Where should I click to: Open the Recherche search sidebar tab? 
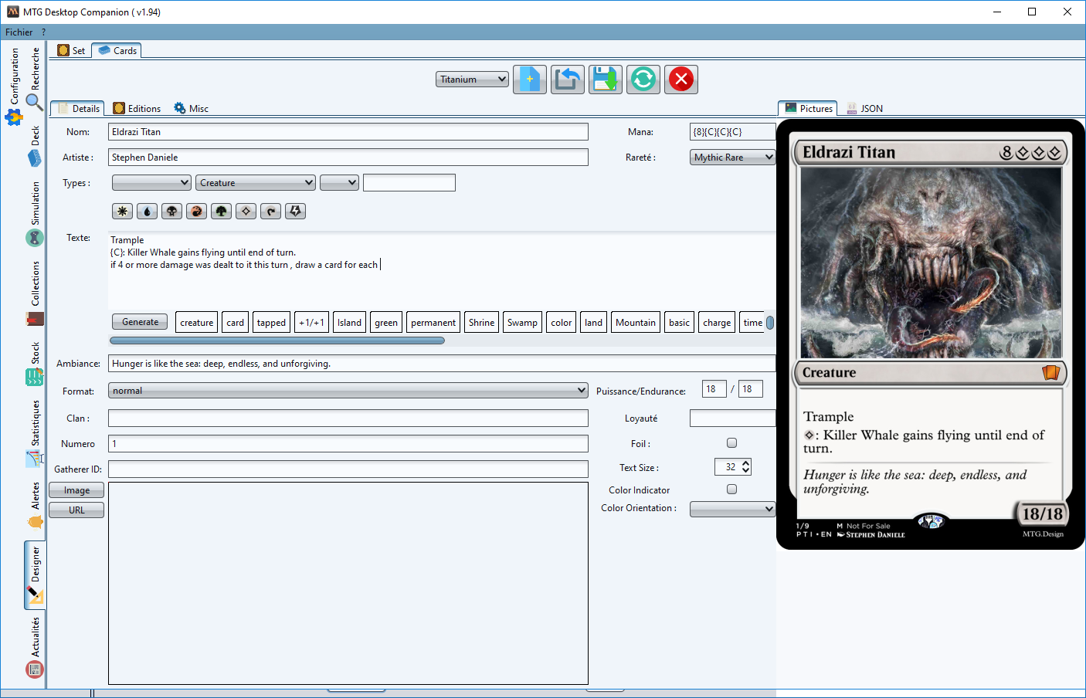click(35, 78)
